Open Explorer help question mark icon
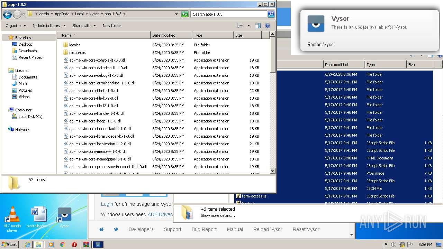Screen dimensions: 443x249 point(267,26)
